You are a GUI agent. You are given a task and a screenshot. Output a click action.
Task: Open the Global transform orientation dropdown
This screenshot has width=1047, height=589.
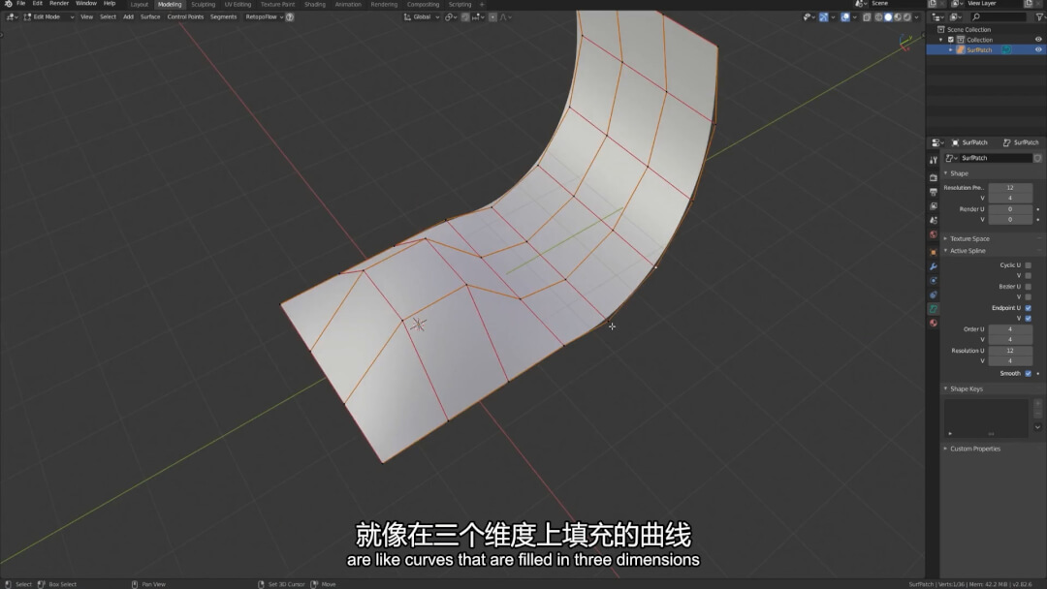[422, 17]
